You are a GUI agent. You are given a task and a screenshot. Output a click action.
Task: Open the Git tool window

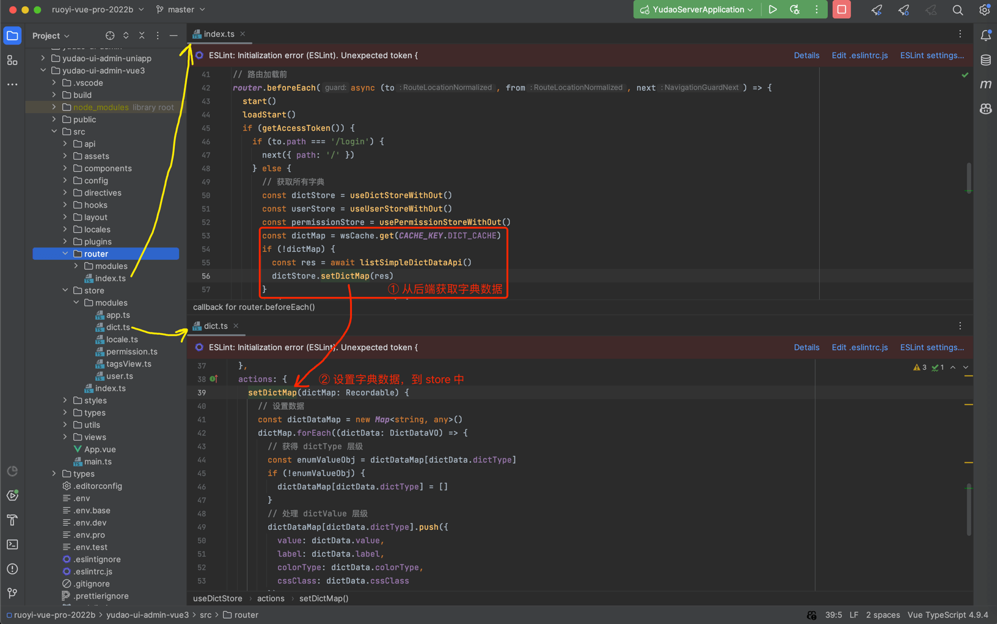pos(12,593)
